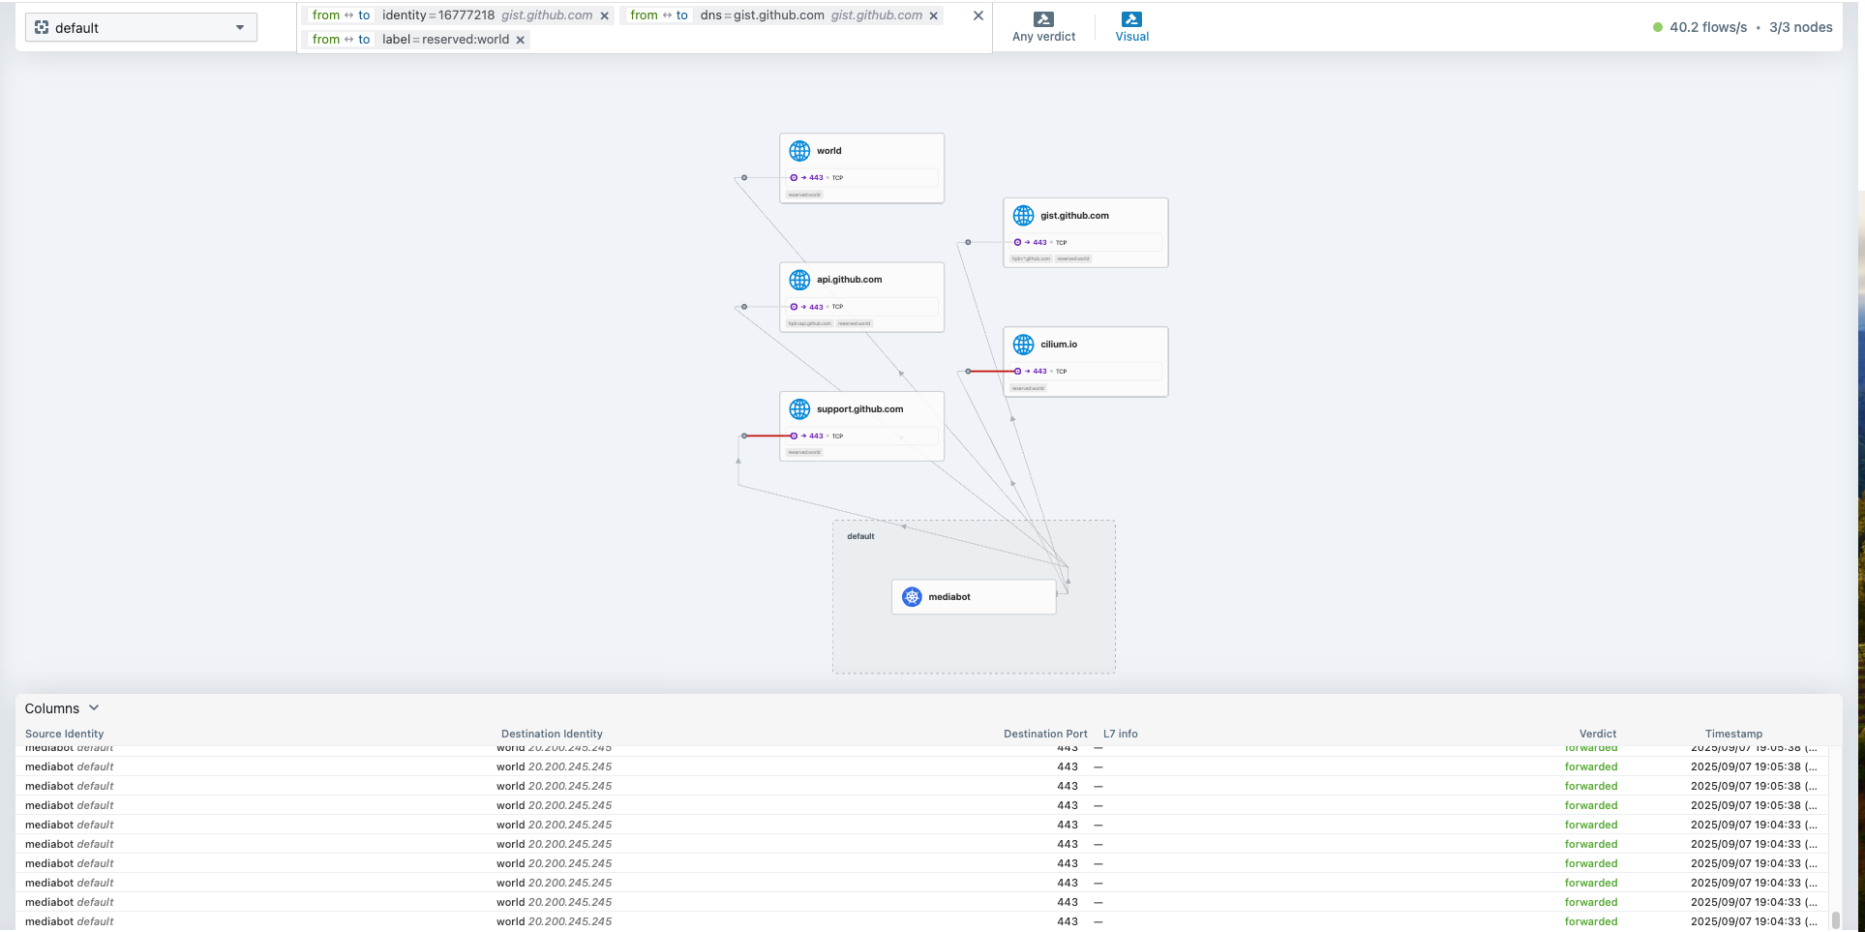Toggle from/to direction on identity filter
Image resolution: width=1865 pixels, height=932 pixels.
(x=341, y=15)
